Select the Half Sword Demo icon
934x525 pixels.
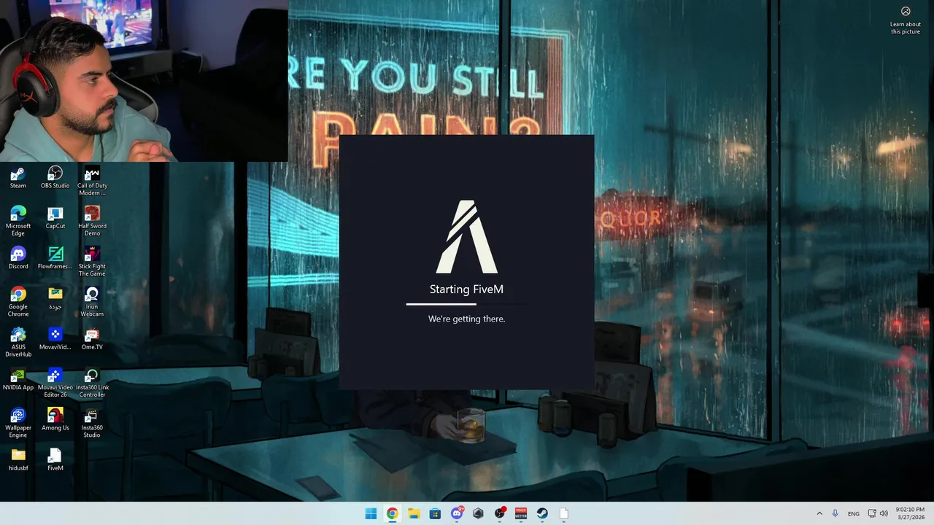[x=92, y=221]
